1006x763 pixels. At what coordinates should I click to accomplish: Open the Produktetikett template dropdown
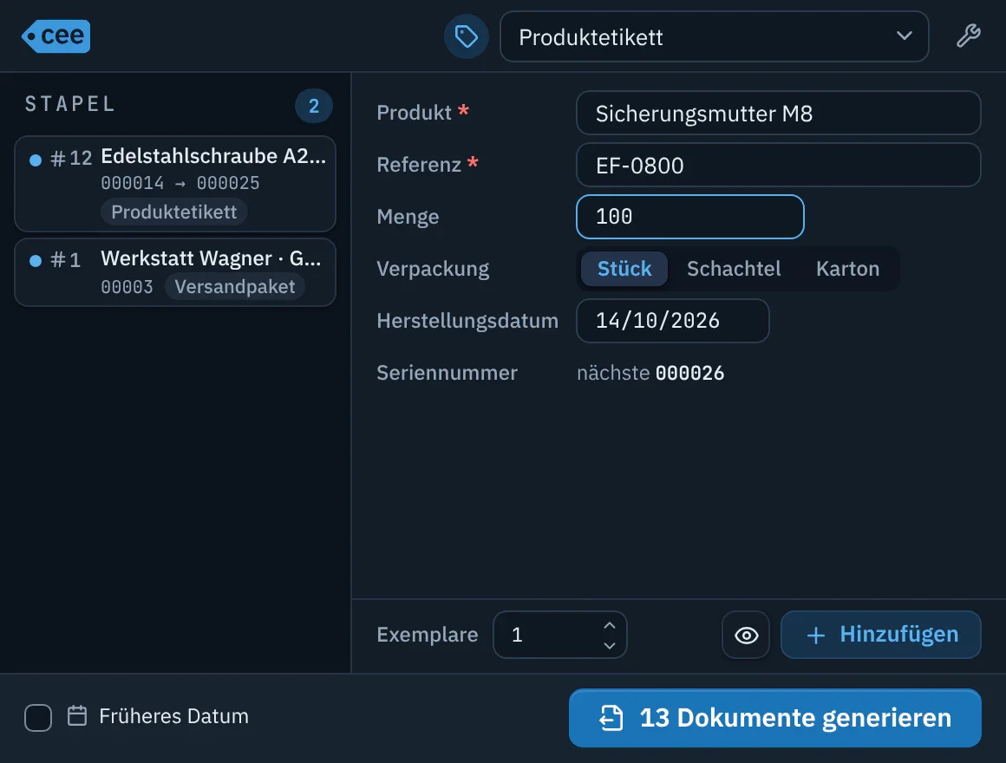coord(714,36)
